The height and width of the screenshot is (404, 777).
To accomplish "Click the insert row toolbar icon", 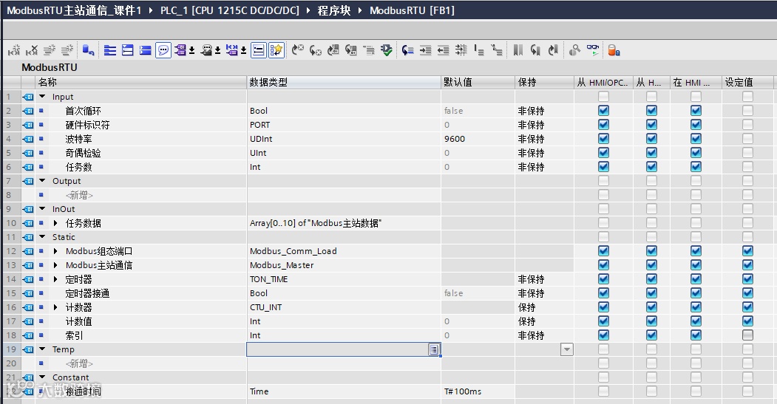I will (50, 50).
